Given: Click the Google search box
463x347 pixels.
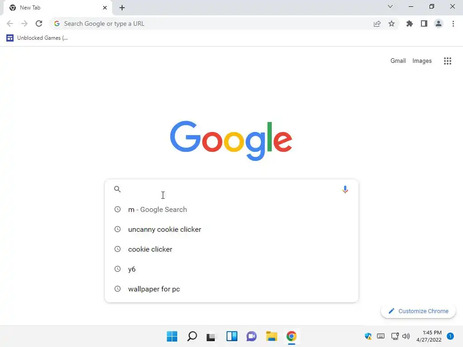Looking at the screenshot, I should (231, 189).
